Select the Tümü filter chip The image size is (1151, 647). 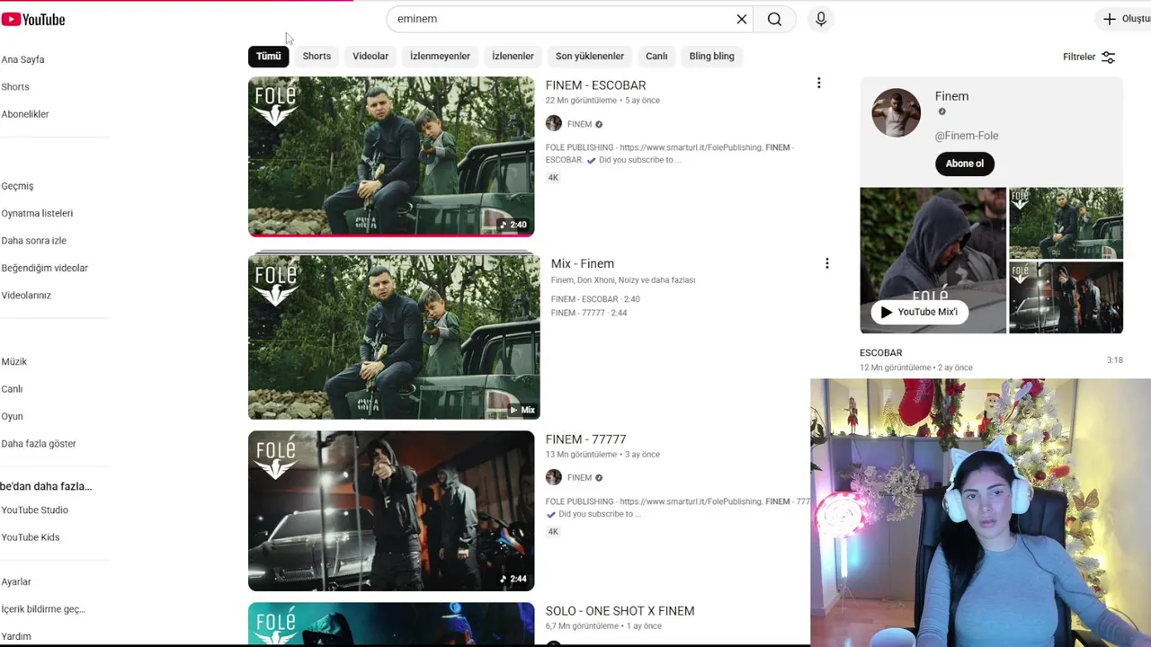268,56
